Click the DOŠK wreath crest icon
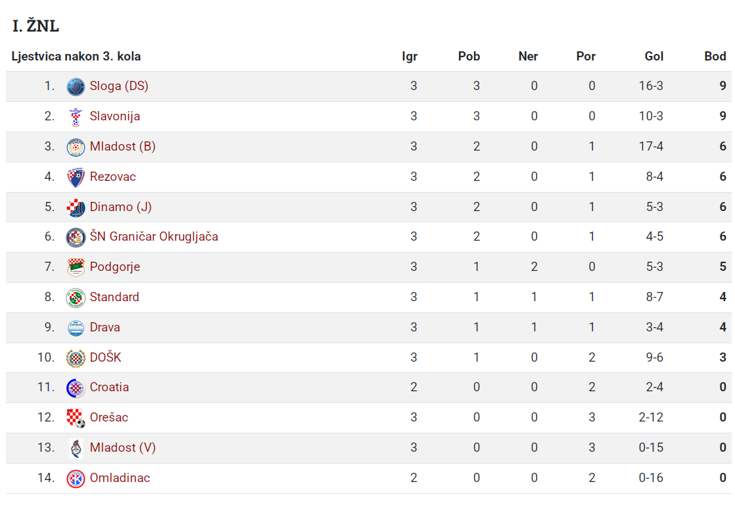The width and height of the screenshot is (735, 507). (x=76, y=358)
